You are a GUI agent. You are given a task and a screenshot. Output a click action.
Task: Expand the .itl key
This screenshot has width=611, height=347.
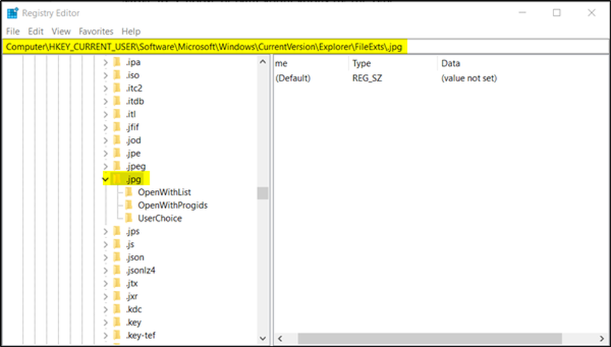[106, 114]
